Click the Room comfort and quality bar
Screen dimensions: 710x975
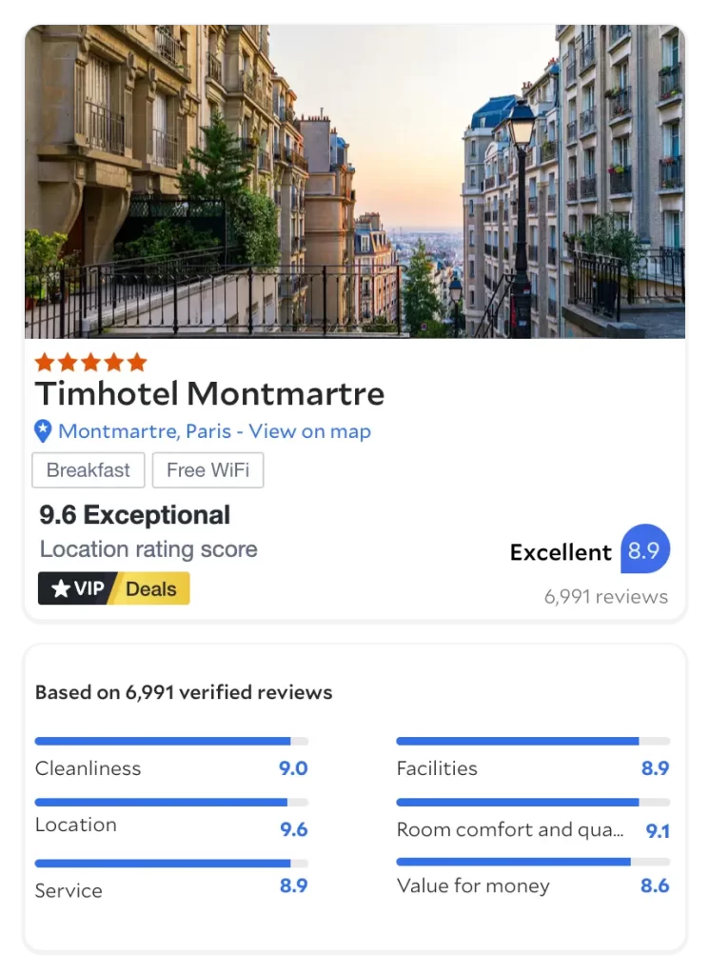click(532, 803)
